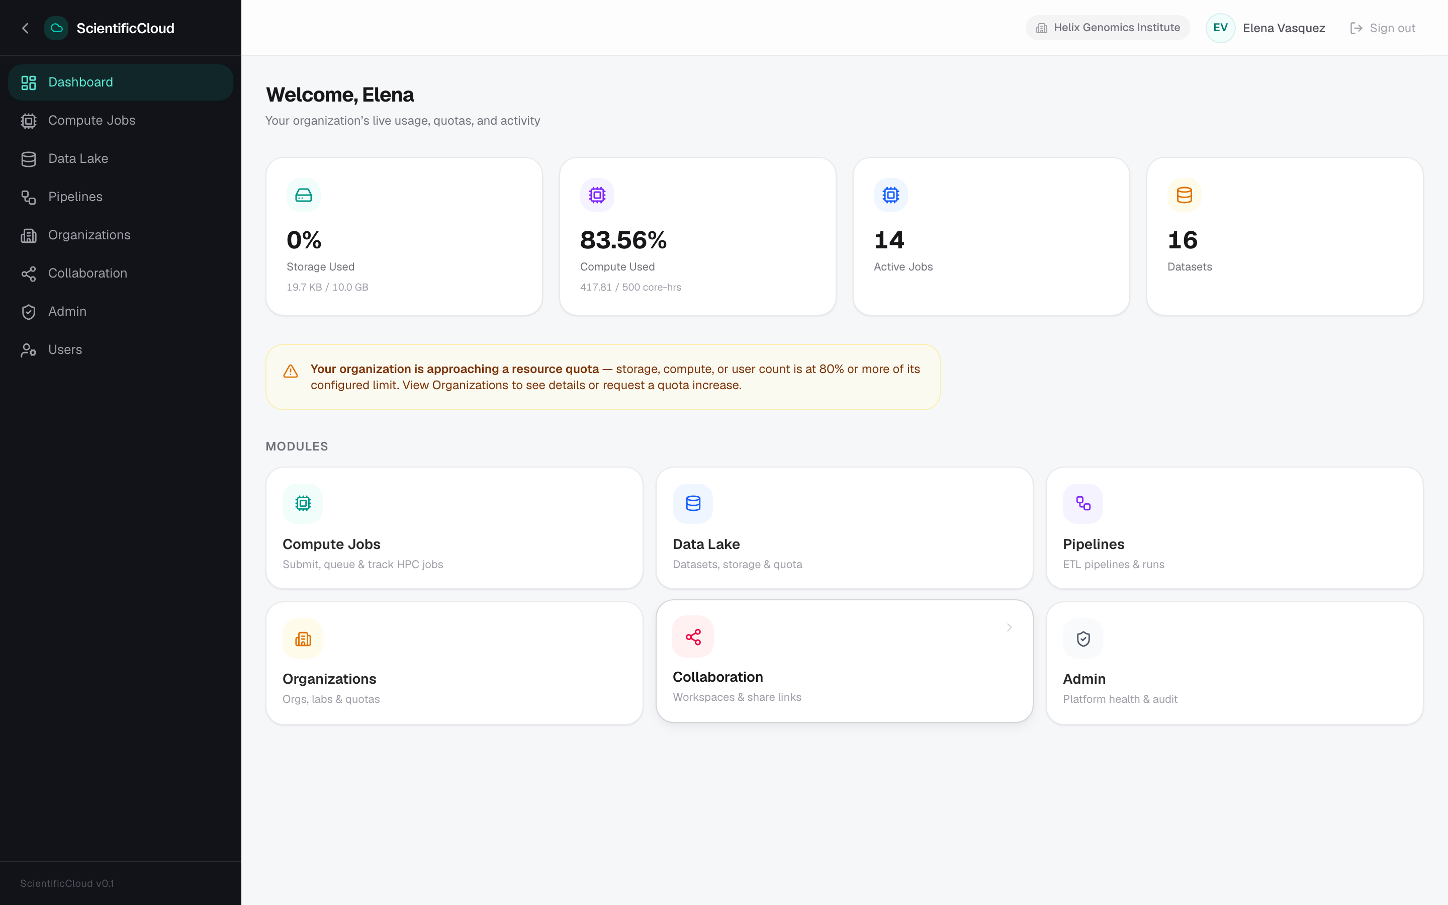Go to Users sidebar item

[x=120, y=350]
